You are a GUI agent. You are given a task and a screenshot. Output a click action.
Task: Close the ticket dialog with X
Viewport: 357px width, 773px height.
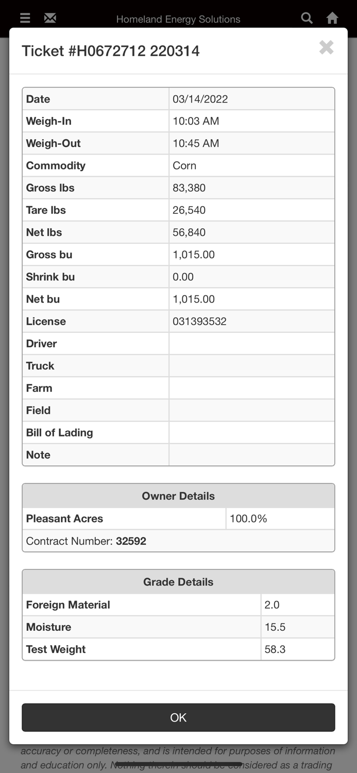(326, 47)
